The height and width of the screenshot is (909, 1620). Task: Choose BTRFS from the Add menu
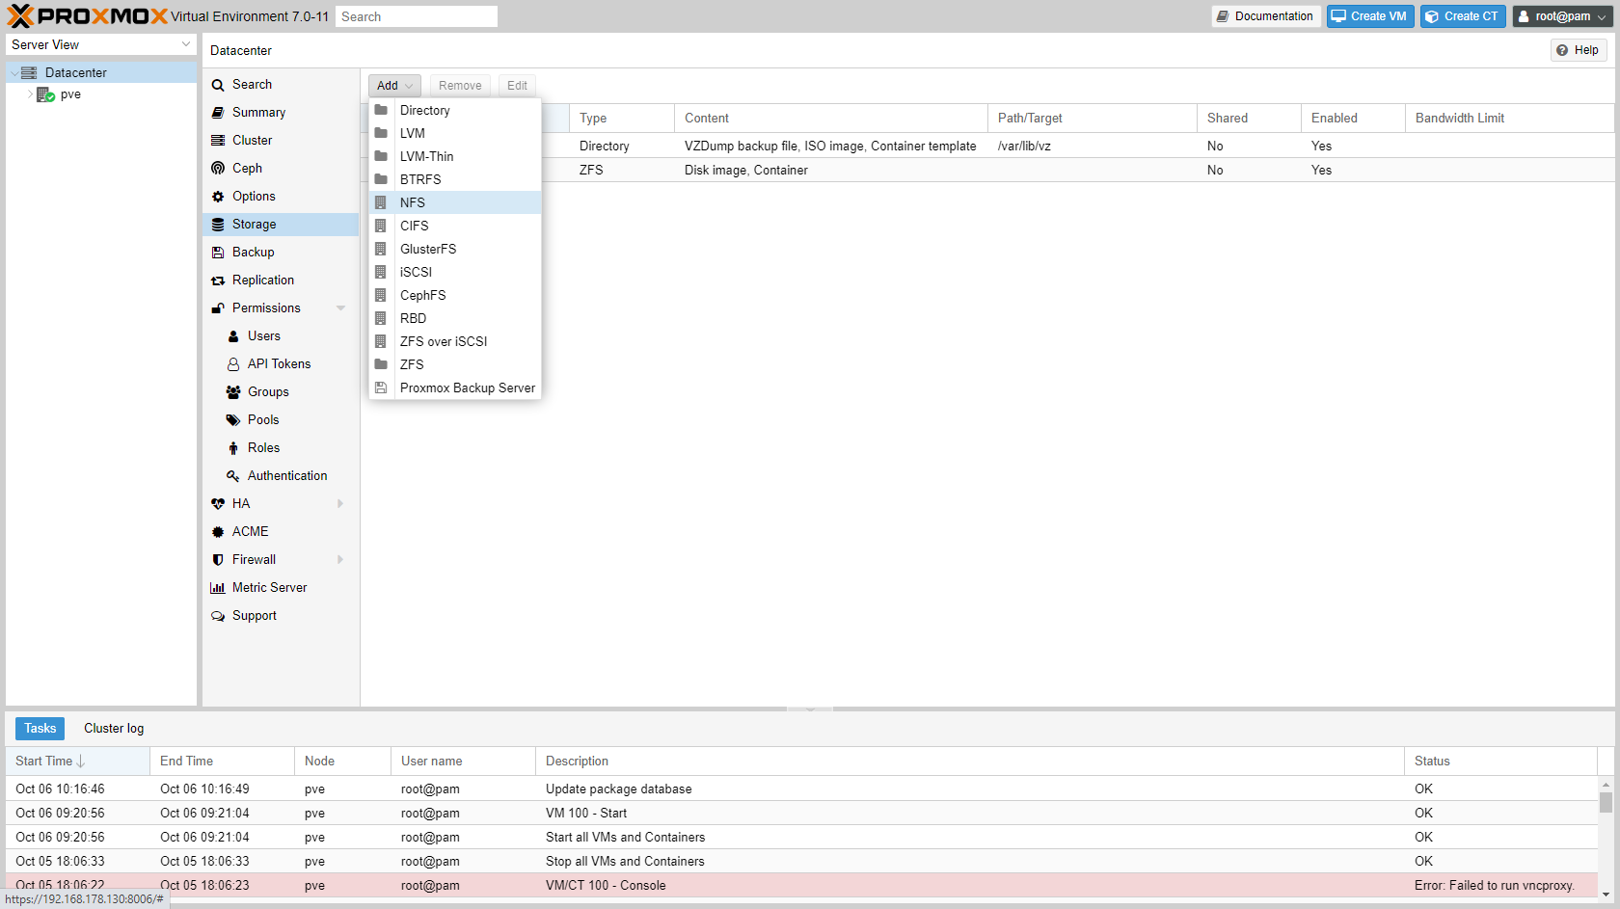[455, 180]
